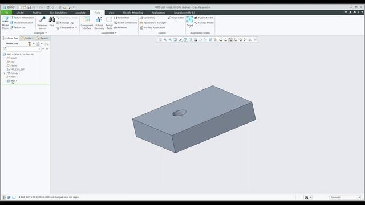
Task: Open the Family Table
Action: tap(109, 23)
